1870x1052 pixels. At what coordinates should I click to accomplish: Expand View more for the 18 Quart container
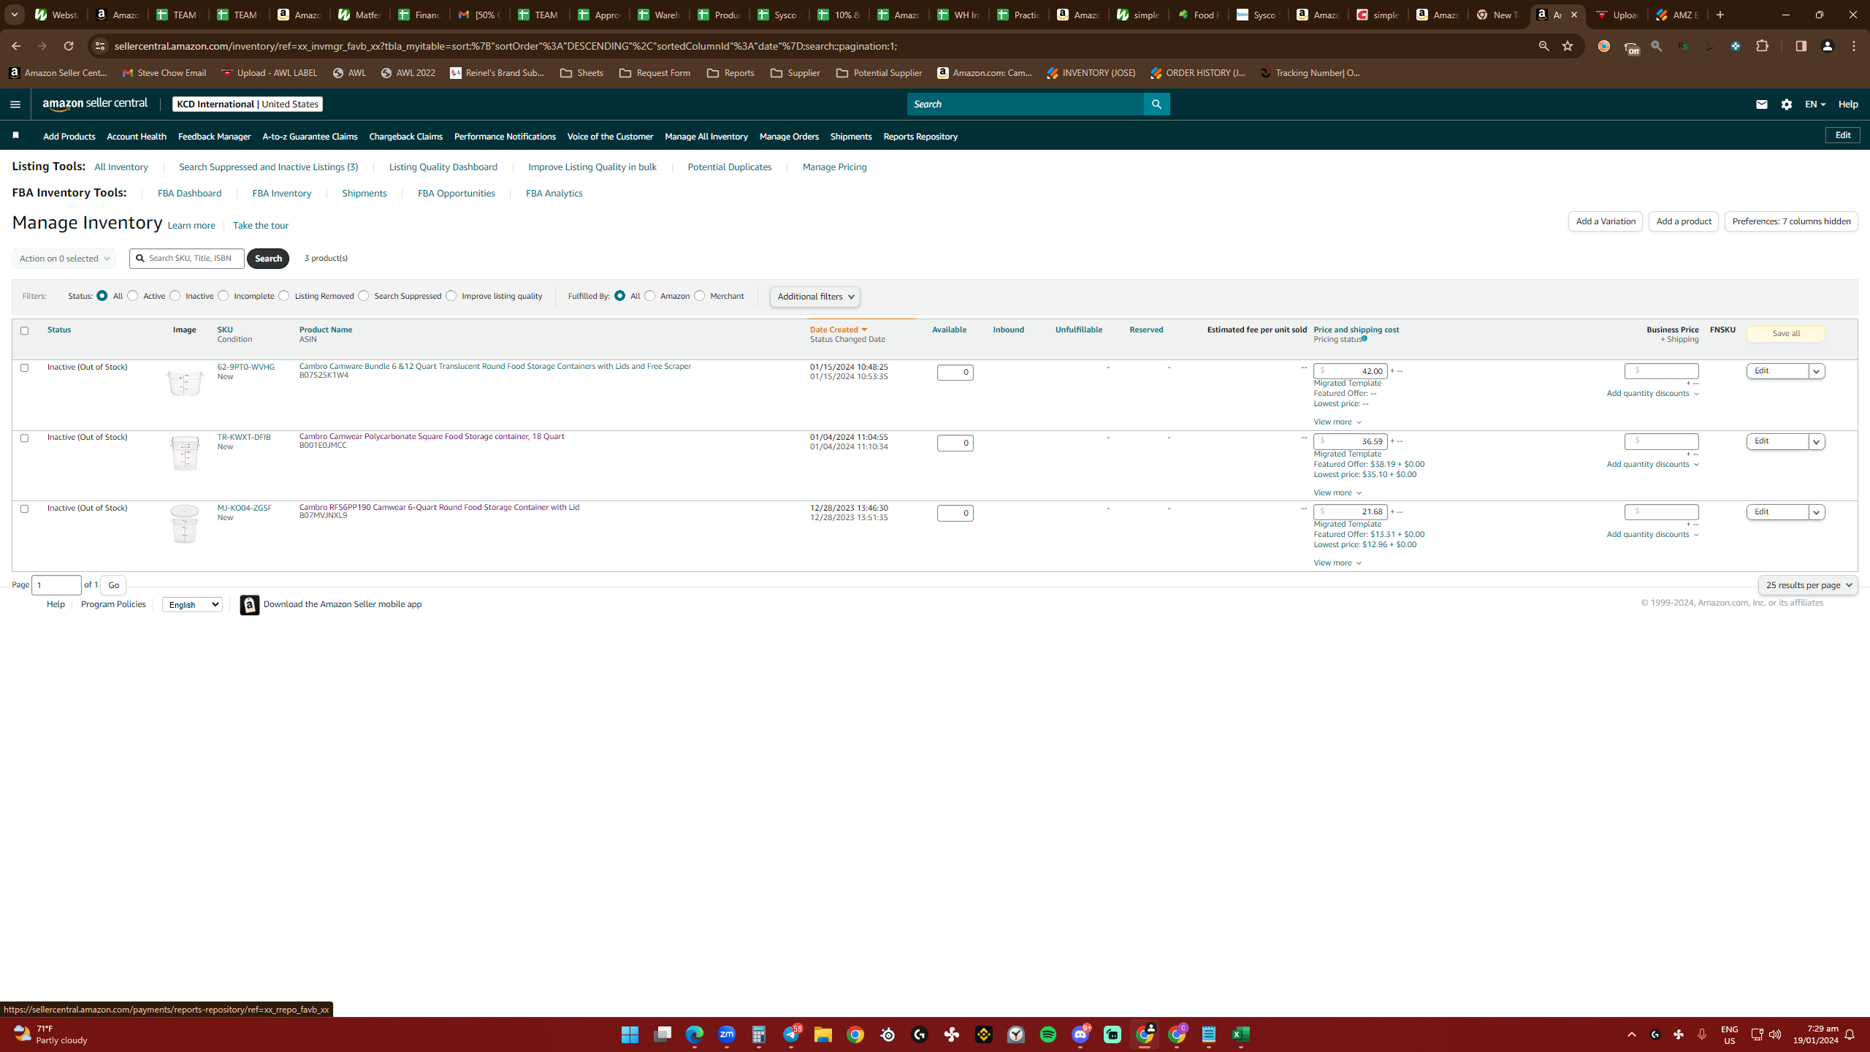[x=1337, y=492]
